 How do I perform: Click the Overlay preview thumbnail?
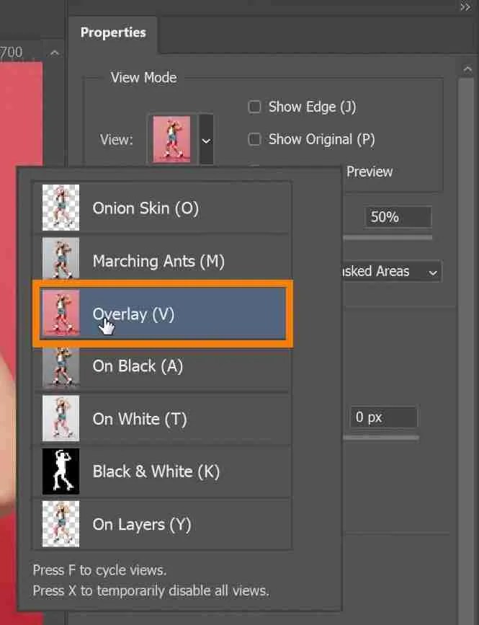[61, 312]
